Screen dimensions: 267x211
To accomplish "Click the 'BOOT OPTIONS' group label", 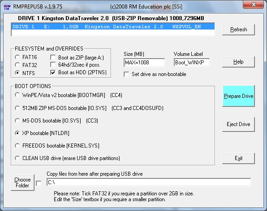I will pos(33,86).
